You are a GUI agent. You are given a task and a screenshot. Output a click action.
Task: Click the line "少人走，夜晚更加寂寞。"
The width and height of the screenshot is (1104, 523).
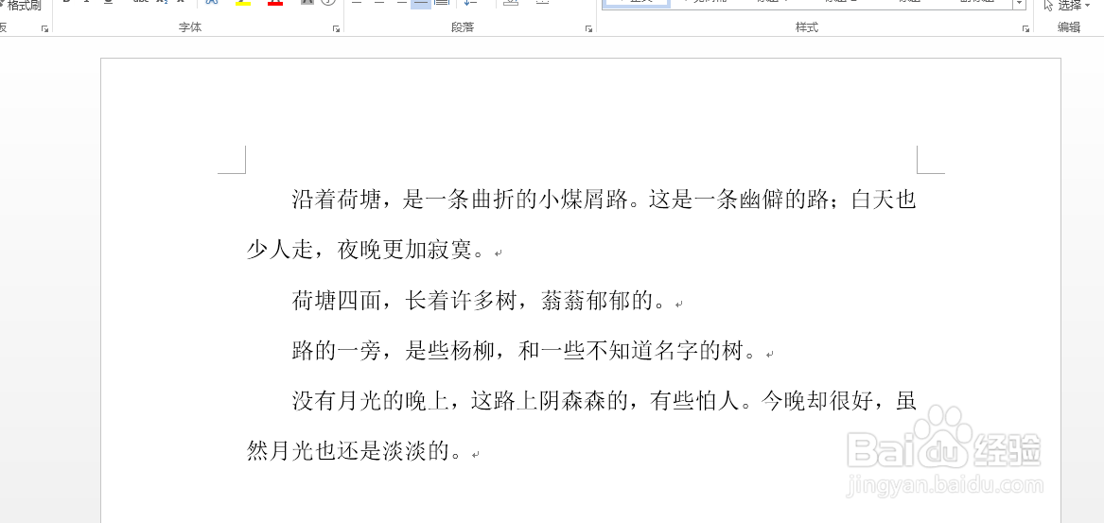pos(366,250)
